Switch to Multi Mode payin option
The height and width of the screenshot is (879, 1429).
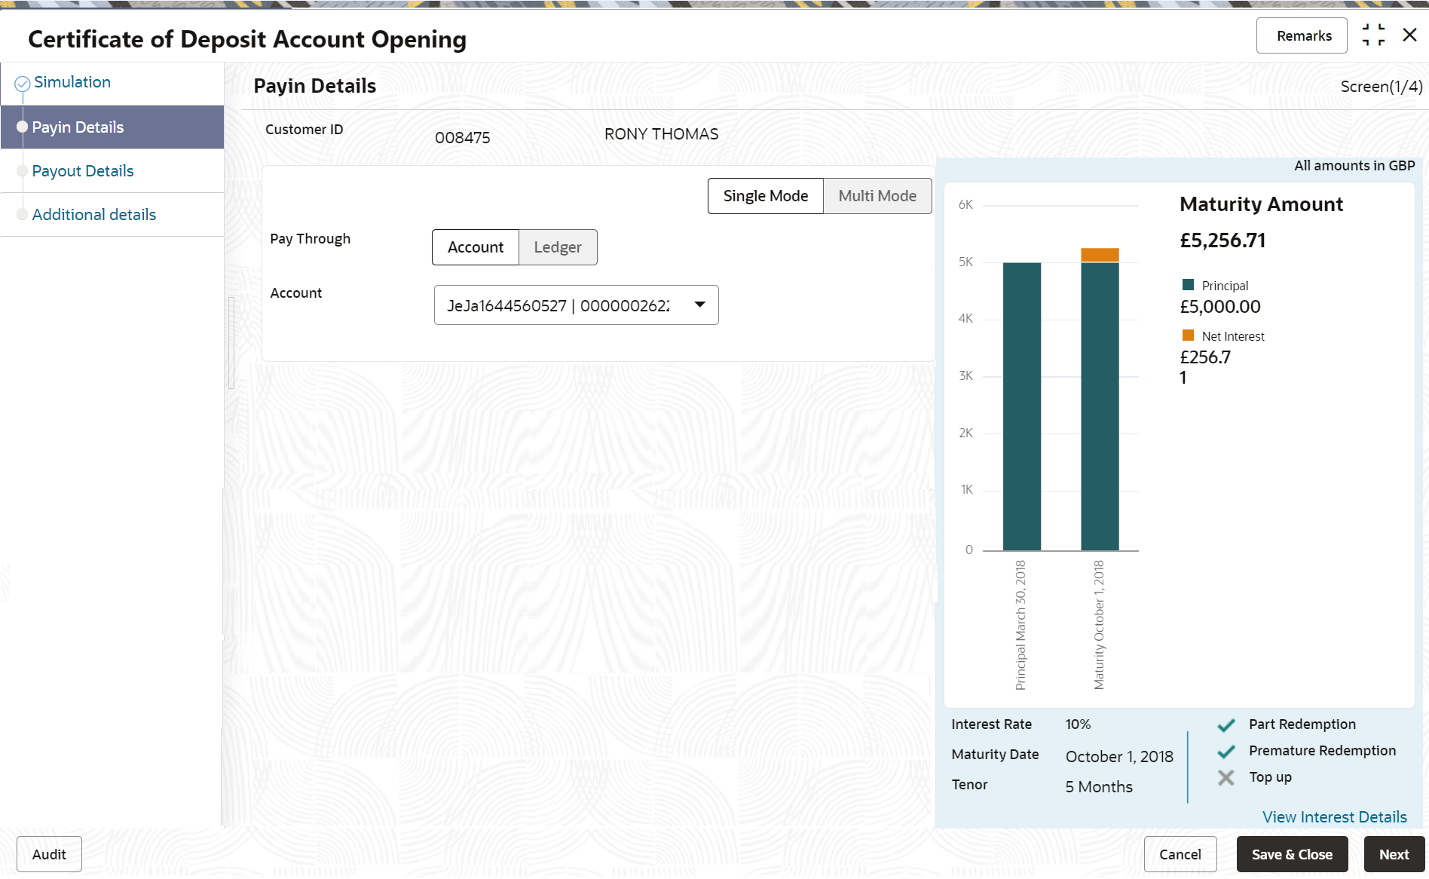(x=877, y=196)
